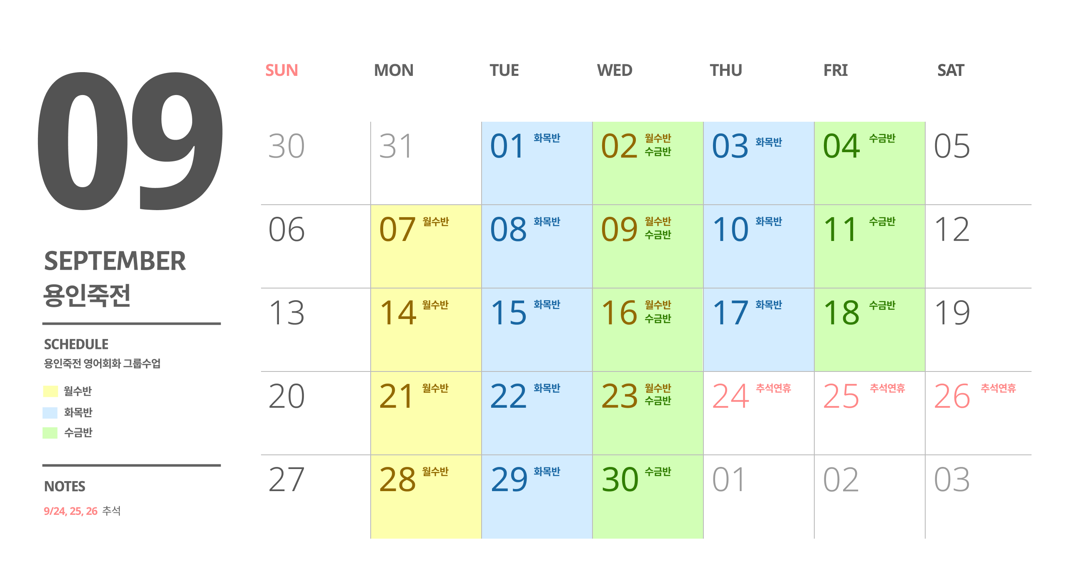Click the large 09 month number
1087x572 pixels.
click(x=131, y=141)
